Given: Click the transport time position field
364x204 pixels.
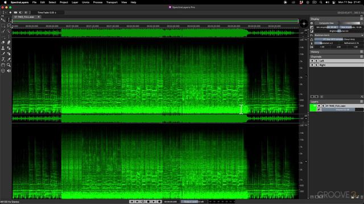Looking at the screenshot, I should [x=171, y=202].
